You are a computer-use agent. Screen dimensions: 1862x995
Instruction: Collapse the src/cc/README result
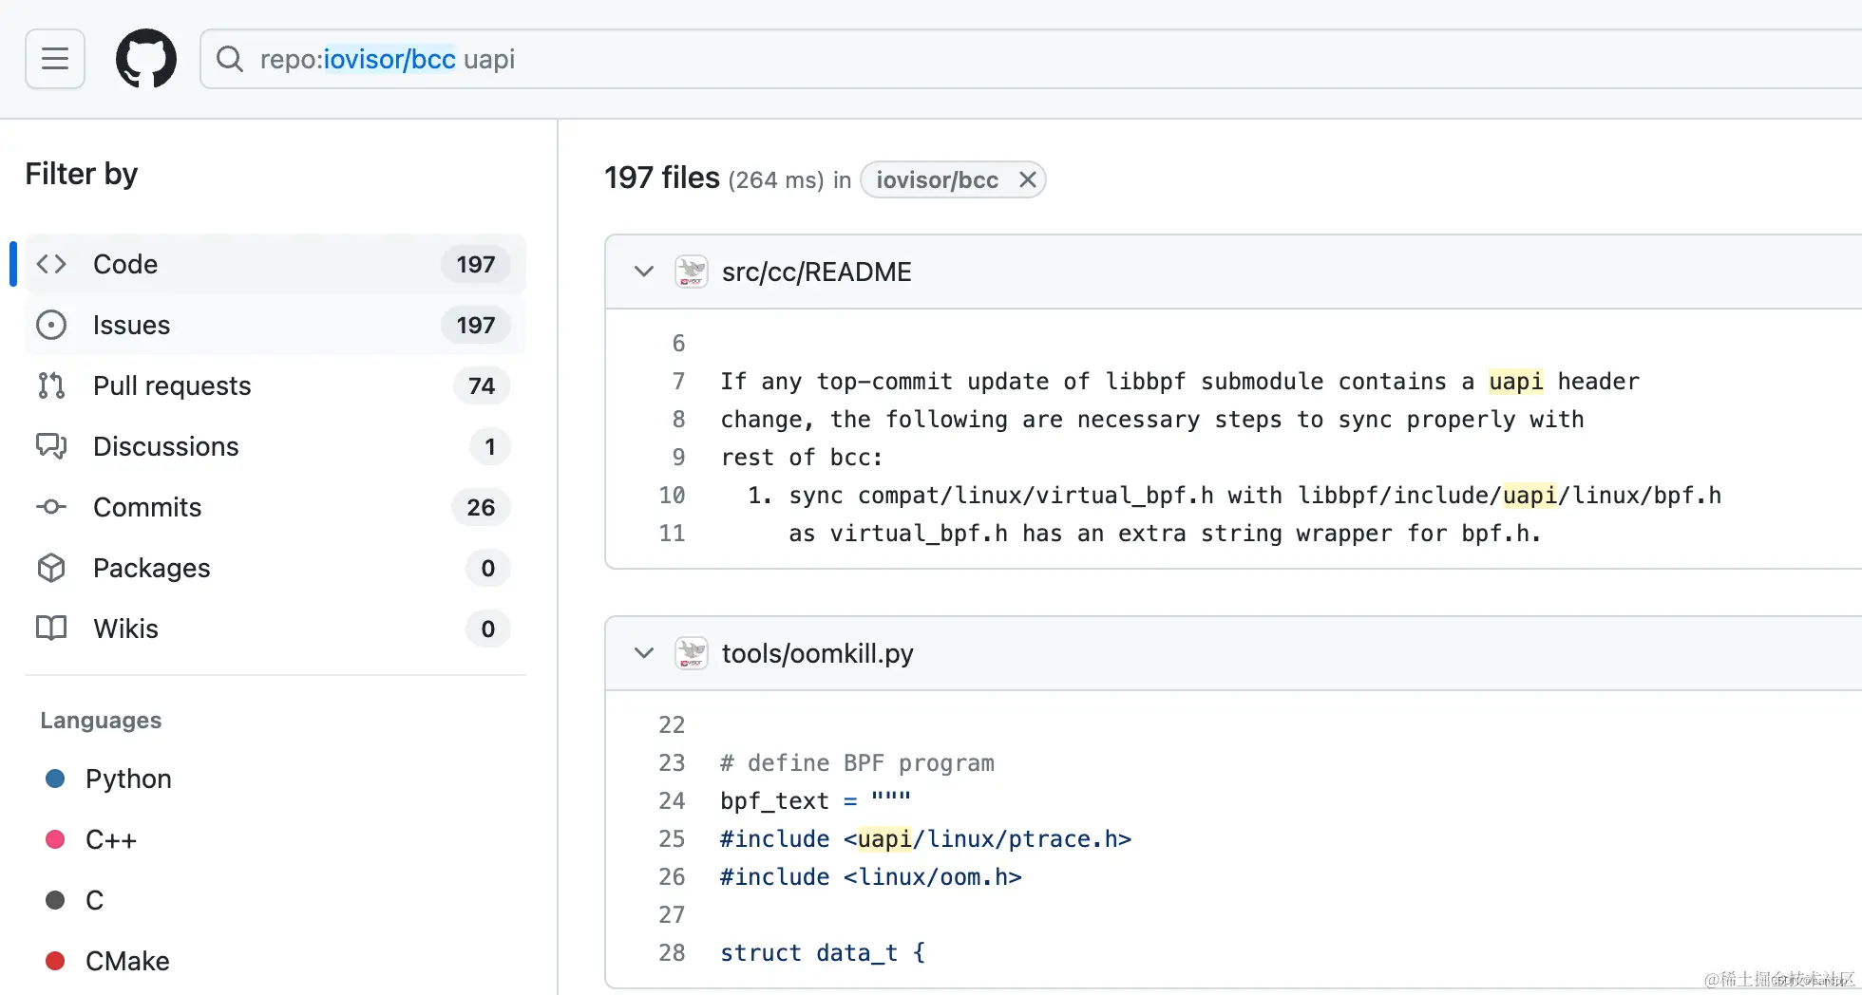644,272
